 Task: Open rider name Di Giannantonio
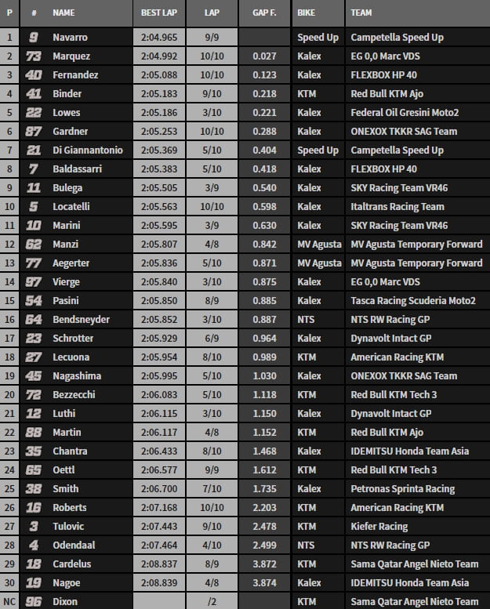pyautogui.click(x=88, y=150)
